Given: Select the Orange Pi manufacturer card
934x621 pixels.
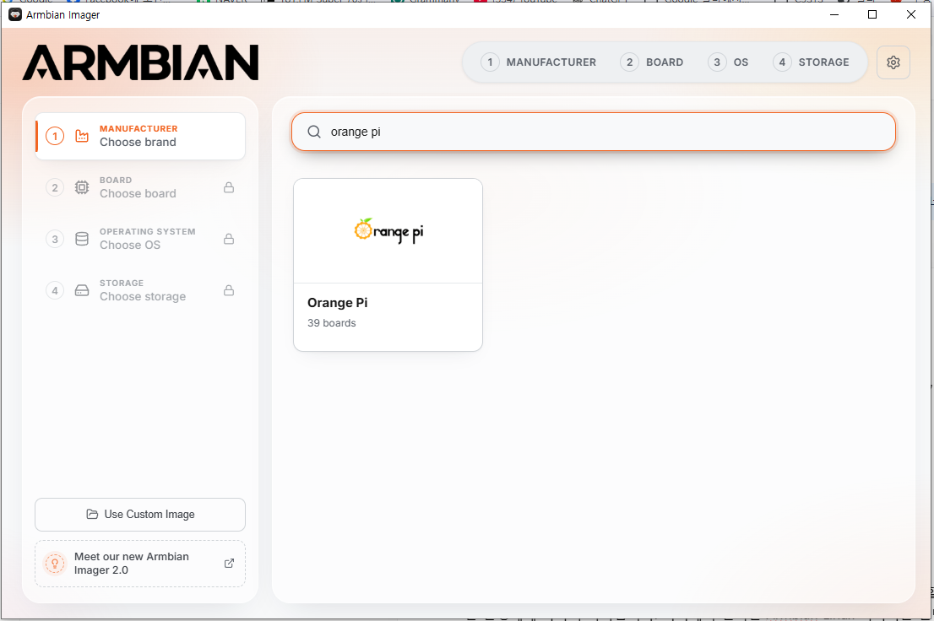Looking at the screenshot, I should tap(388, 265).
